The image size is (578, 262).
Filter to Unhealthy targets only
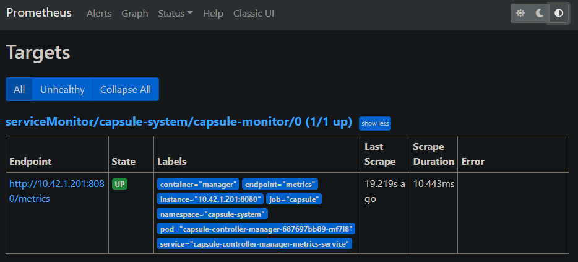pyautogui.click(x=63, y=89)
